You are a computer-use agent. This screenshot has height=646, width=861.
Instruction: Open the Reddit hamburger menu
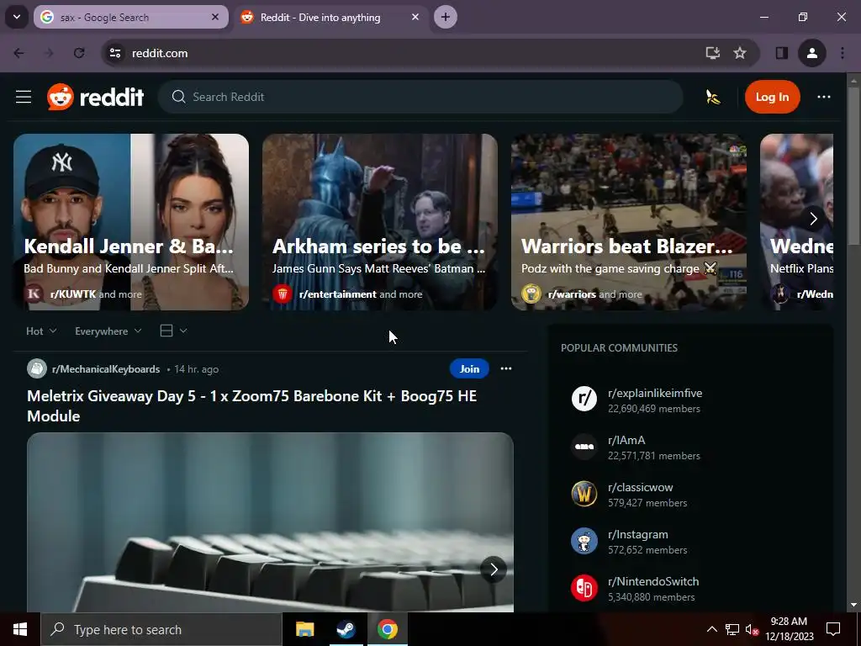(23, 98)
